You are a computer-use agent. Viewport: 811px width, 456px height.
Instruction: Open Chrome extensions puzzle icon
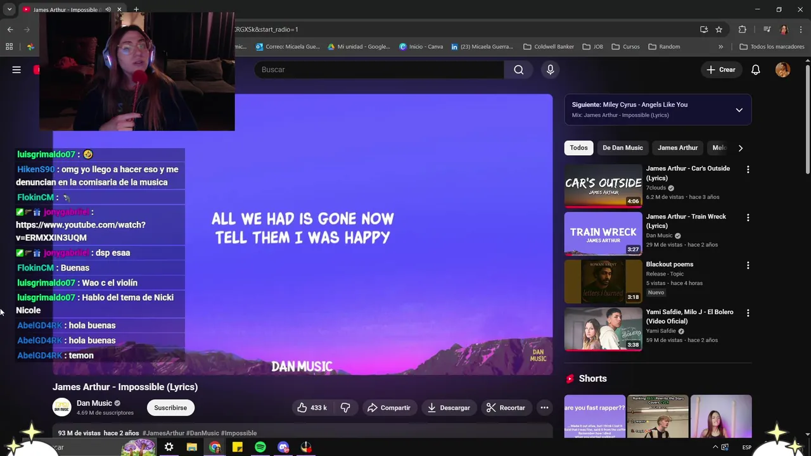coord(743,29)
